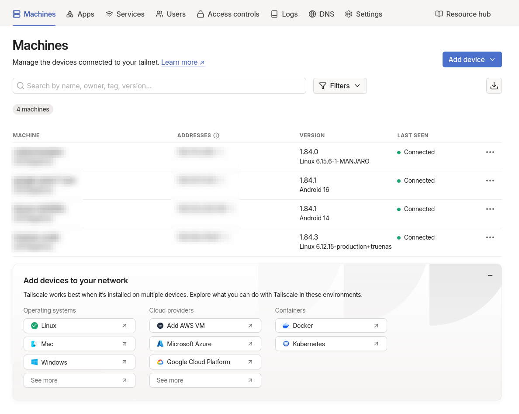Click Connected status of truenas machine

(416, 238)
